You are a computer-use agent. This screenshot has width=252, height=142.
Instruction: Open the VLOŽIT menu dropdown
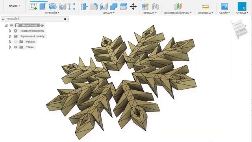coord(224,13)
